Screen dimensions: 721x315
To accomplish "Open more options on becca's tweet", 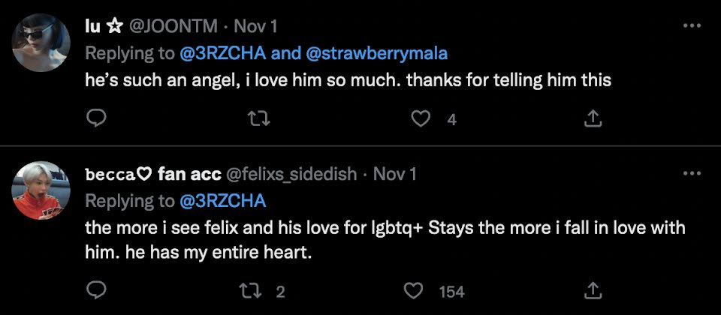I will pyautogui.click(x=691, y=174).
